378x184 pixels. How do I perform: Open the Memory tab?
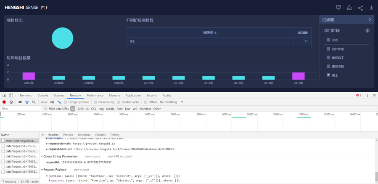coord(114,96)
